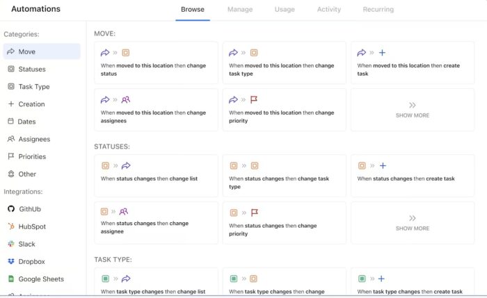Open the GitHub integration icon

click(x=11, y=209)
